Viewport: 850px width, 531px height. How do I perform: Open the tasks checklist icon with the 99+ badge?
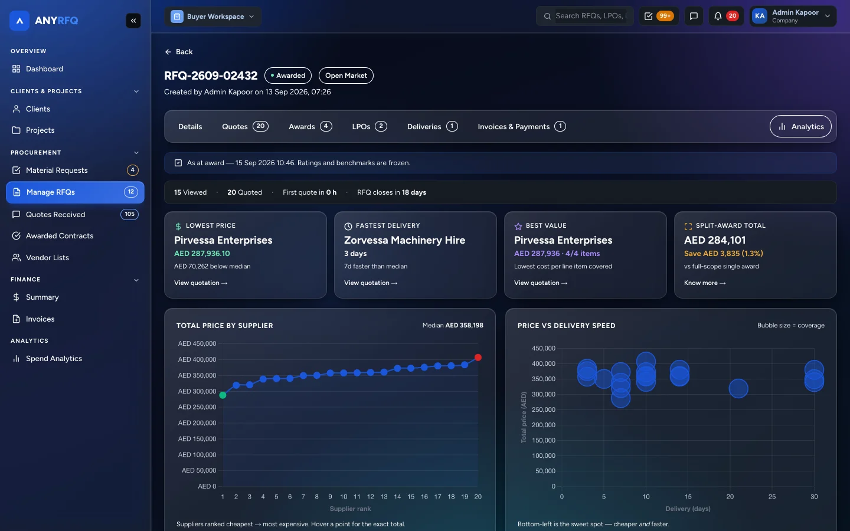649,17
